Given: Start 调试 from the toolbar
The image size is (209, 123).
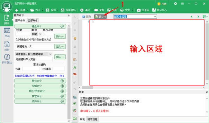Looking at the screenshot, I should [x=85, y=10].
